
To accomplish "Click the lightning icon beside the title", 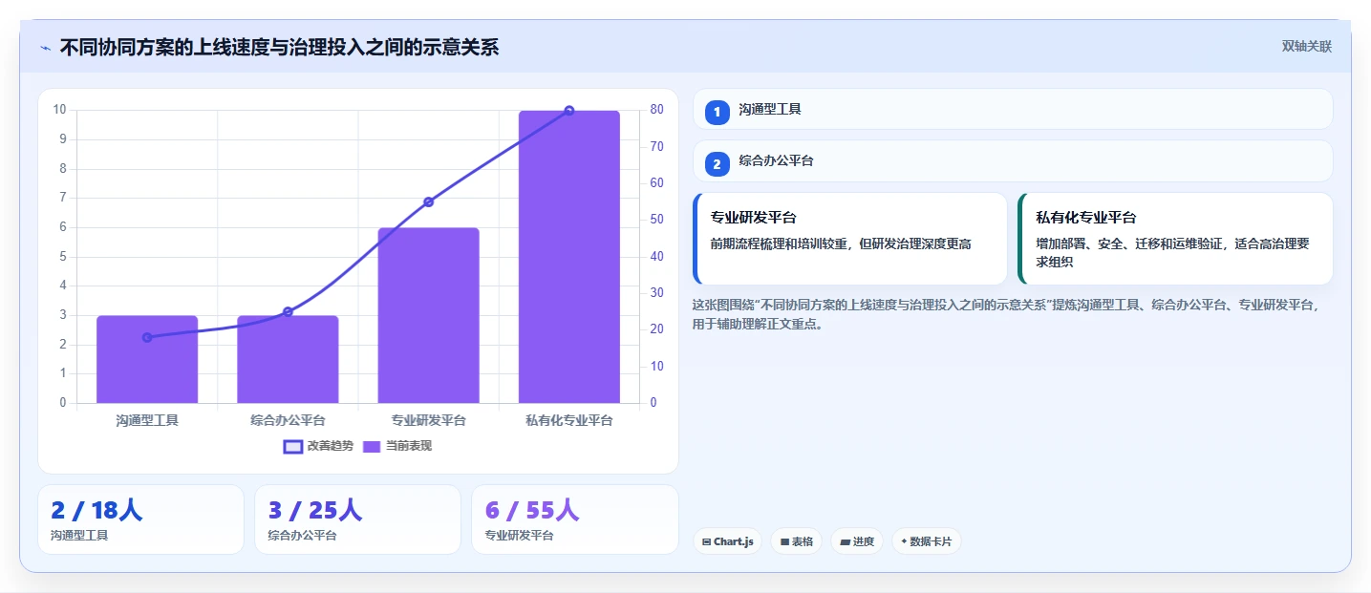I will [x=45, y=48].
